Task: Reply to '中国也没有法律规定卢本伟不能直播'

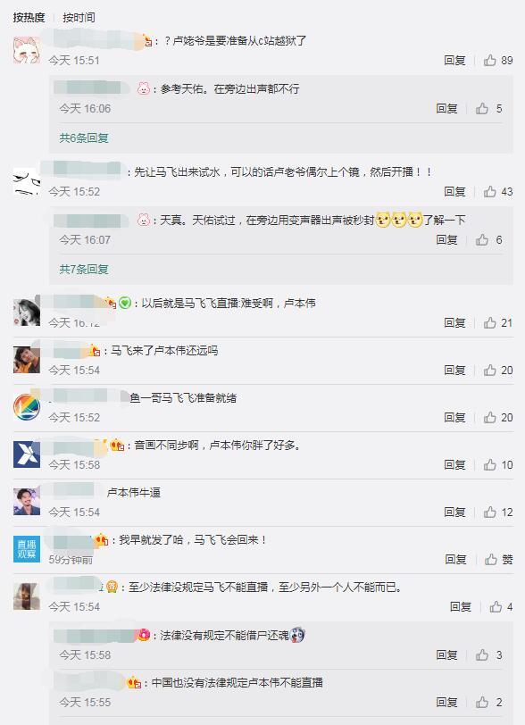Action: 446,703
